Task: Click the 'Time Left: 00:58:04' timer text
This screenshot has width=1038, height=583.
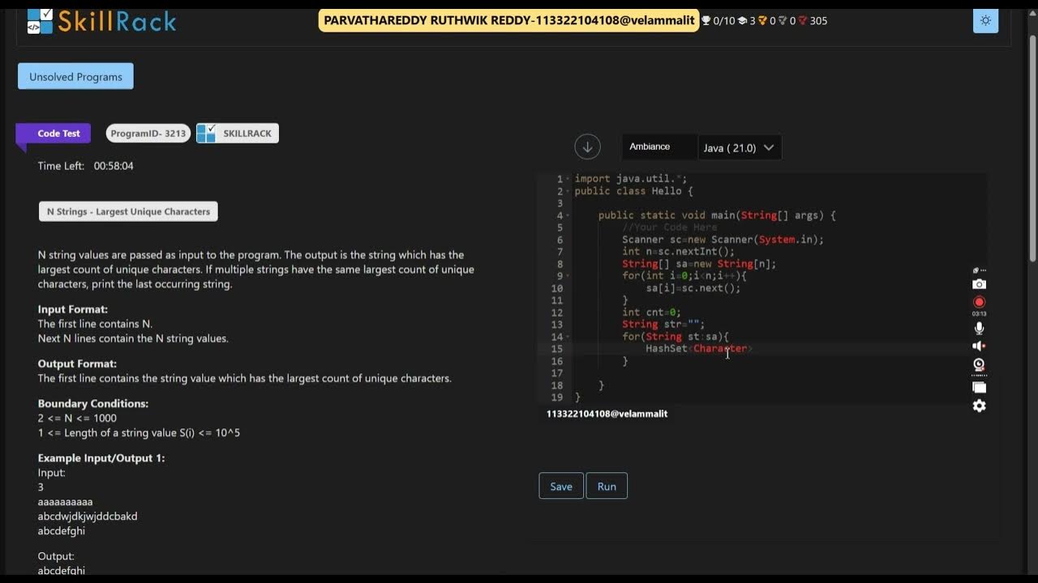Action: [85, 166]
